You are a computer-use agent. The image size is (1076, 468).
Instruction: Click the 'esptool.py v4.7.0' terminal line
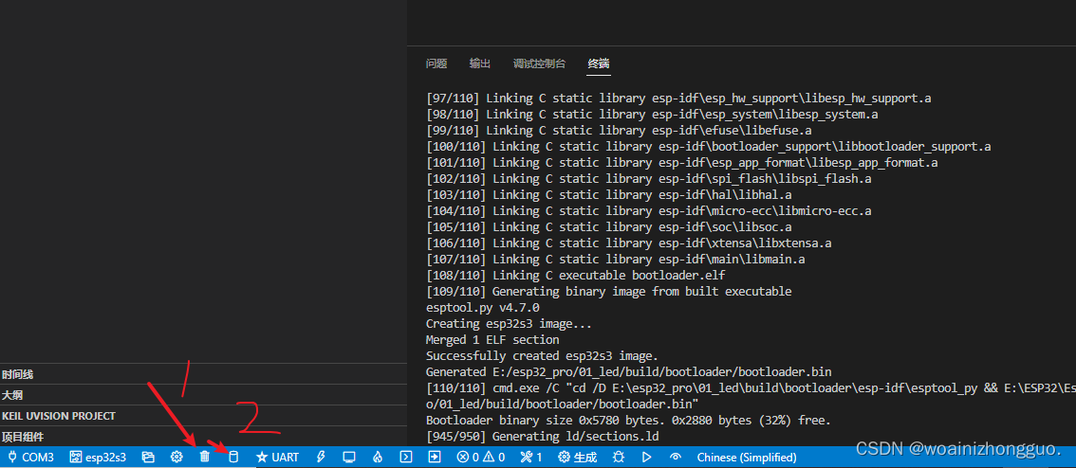[x=482, y=307]
